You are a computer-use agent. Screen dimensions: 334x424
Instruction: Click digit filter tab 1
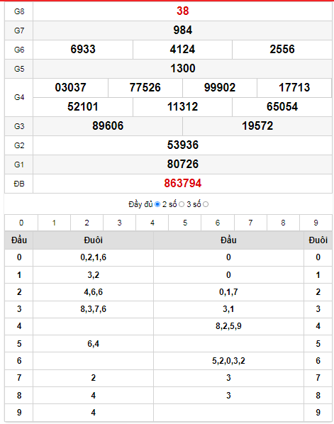tap(54, 223)
